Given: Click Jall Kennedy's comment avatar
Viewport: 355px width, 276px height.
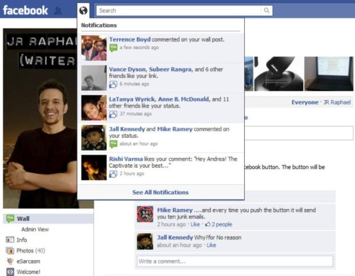Looking at the screenshot, I should [145, 241].
